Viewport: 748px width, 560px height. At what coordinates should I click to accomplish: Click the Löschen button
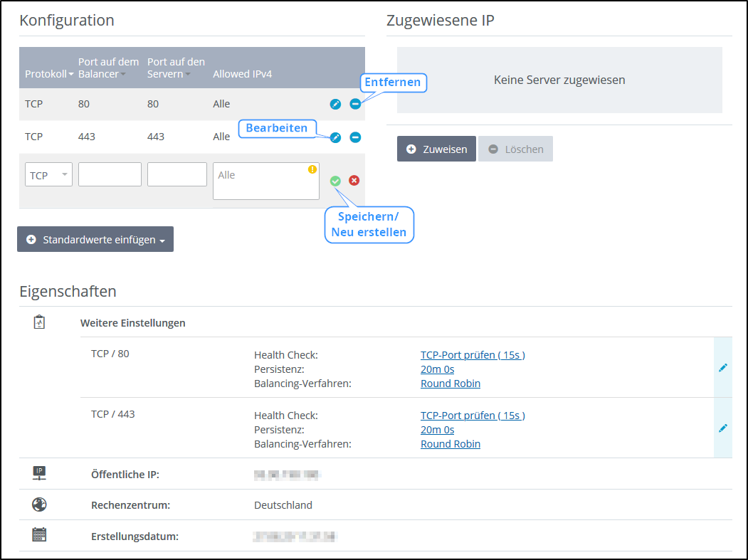515,149
